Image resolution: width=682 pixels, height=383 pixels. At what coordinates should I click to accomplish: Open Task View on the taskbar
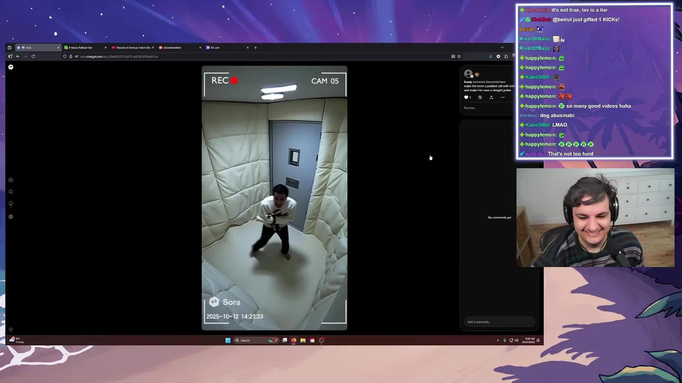click(285, 340)
